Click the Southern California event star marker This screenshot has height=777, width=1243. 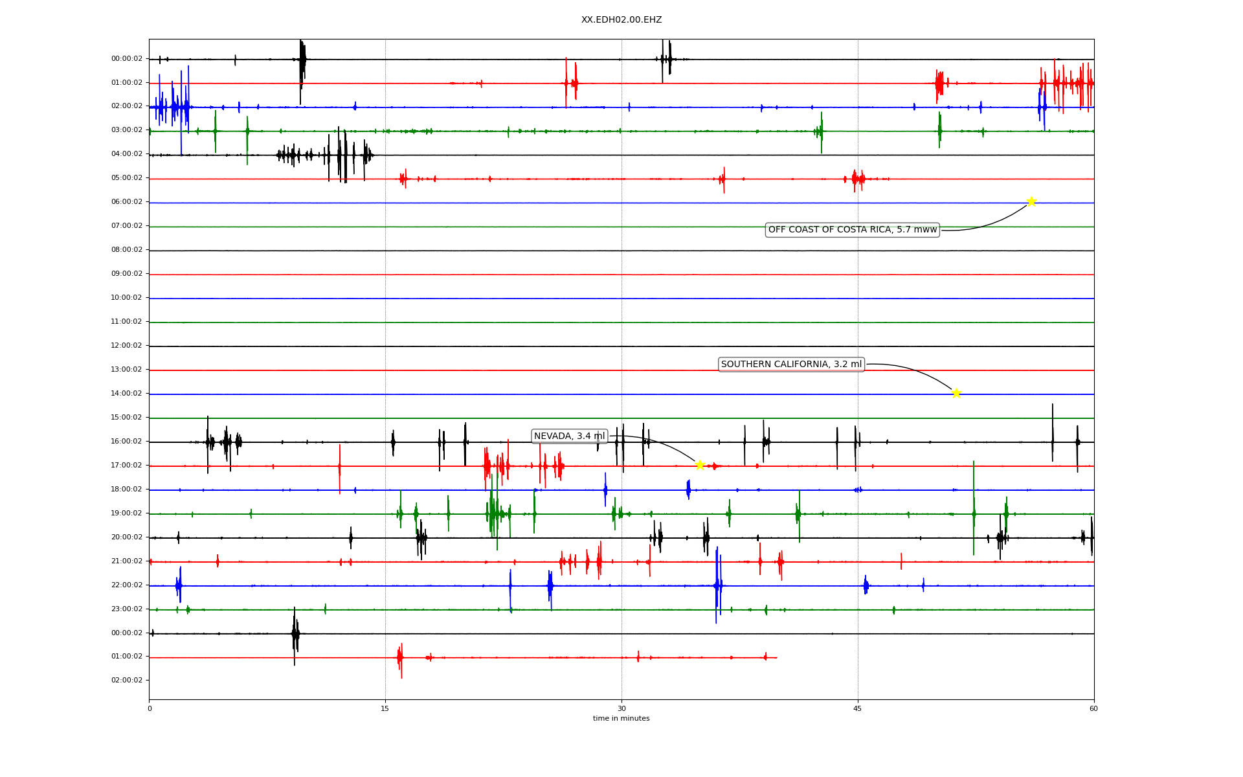[x=956, y=393]
